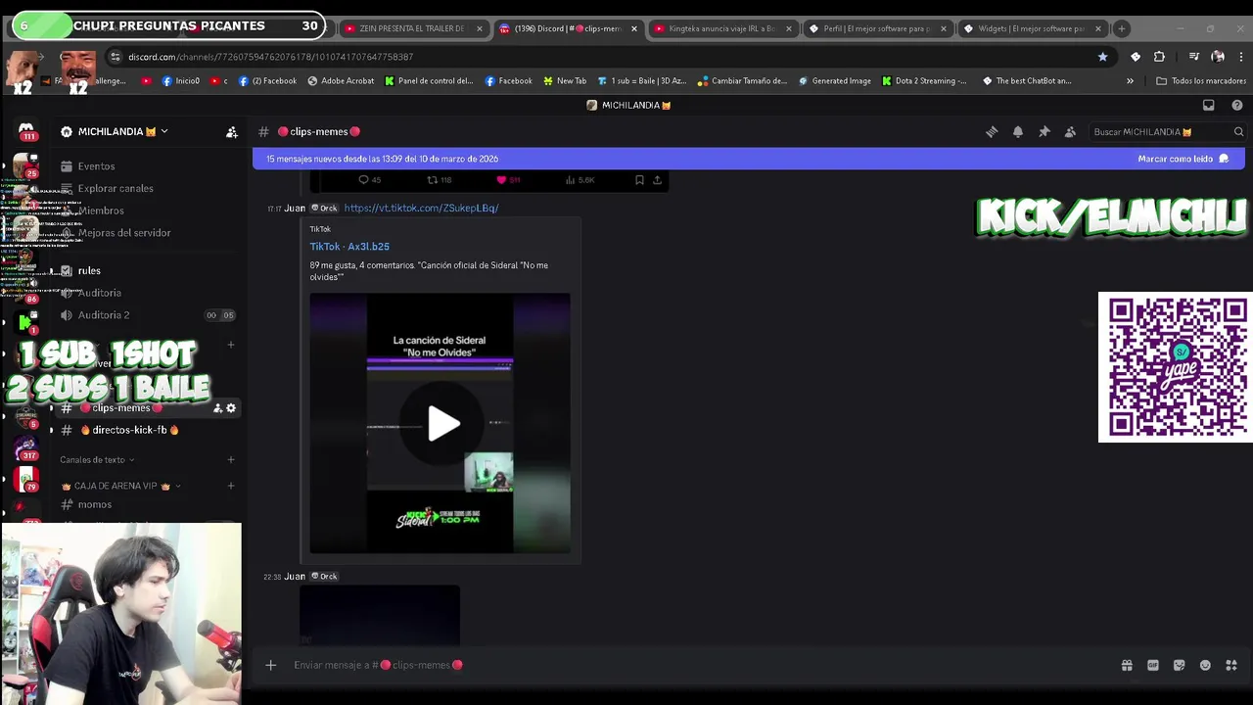
Task: Open clips-memes channel settings gear
Action: (x=231, y=407)
